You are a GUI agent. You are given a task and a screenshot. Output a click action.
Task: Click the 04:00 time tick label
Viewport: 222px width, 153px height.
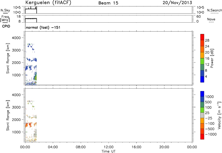tap(53, 147)
